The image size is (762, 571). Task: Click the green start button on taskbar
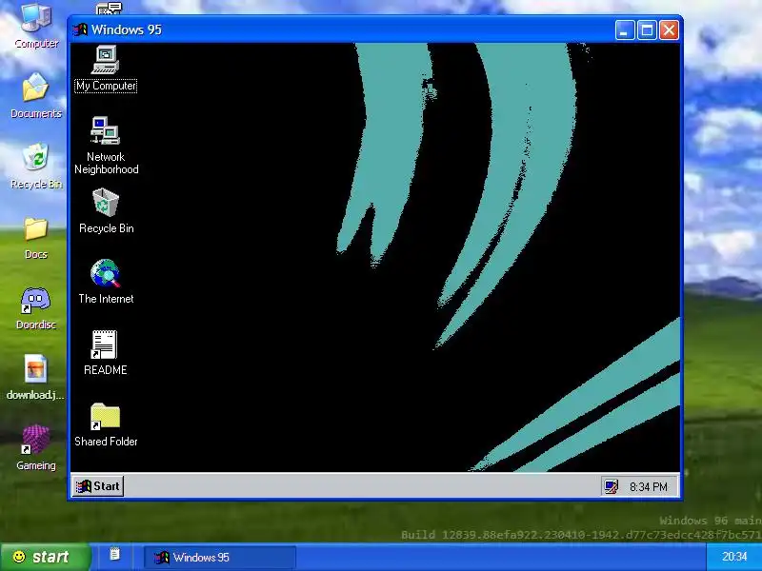45,557
